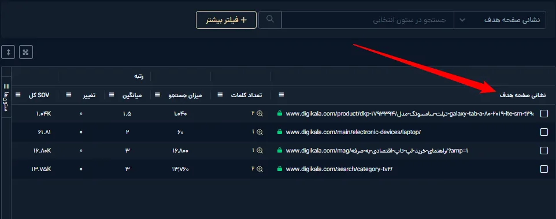Open menu icon of 'میانگین' column

point(112,95)
